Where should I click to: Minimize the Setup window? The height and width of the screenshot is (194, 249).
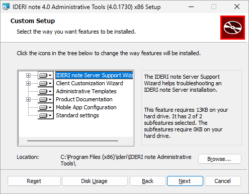pos(191,7)
